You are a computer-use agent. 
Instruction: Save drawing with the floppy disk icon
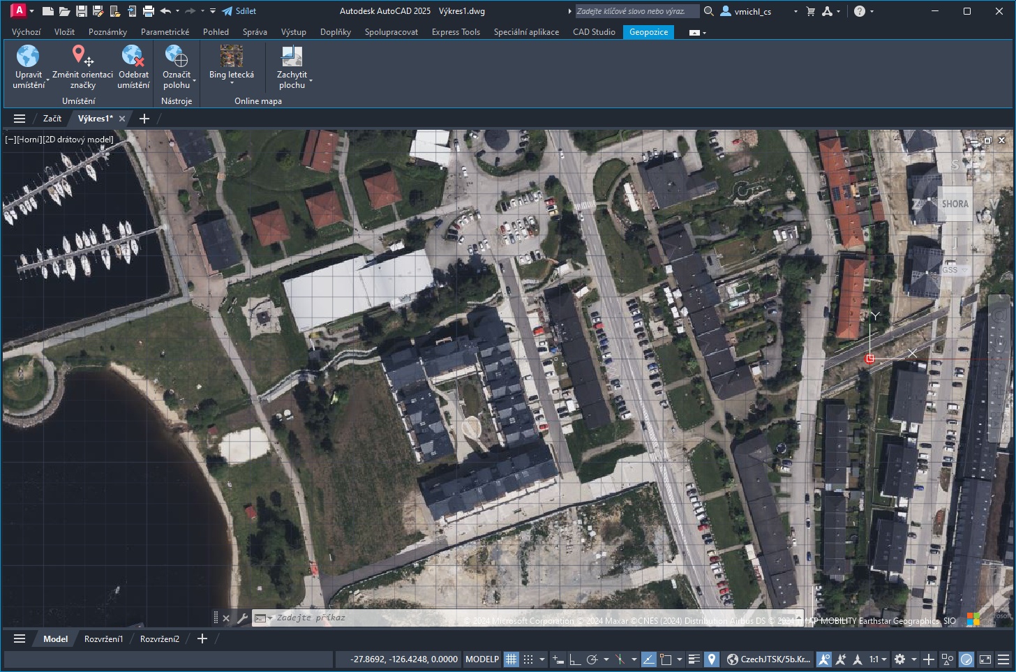click(x=81, y=11)
